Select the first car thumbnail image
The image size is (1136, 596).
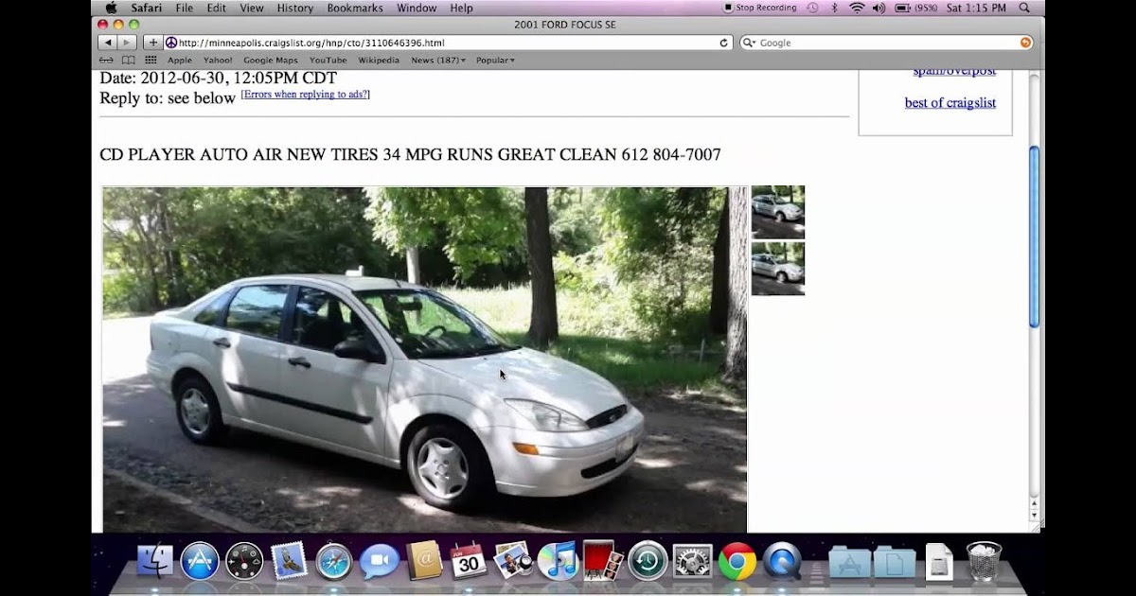click(778, 212)
